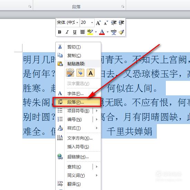Expand the 项目符号(B) submenu arrow
The width and height of the screenshot is (190, 190).
point(97,111)
